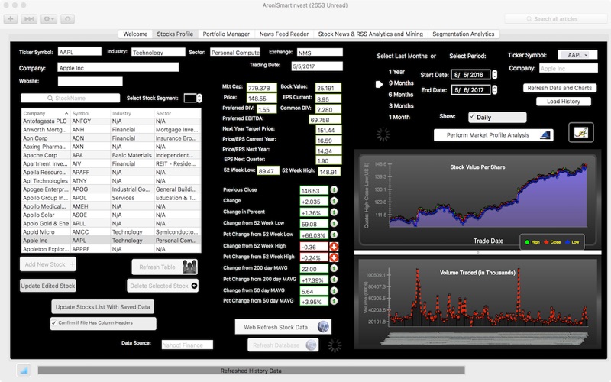Adjust the End Date stepper
The image size is (611, 382).
pyautogui.click(x=494, y=89)
